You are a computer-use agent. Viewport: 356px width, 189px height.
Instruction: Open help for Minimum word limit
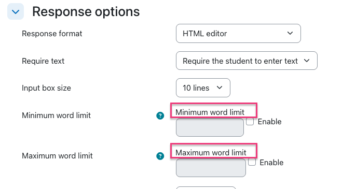(x=160, y=115)
